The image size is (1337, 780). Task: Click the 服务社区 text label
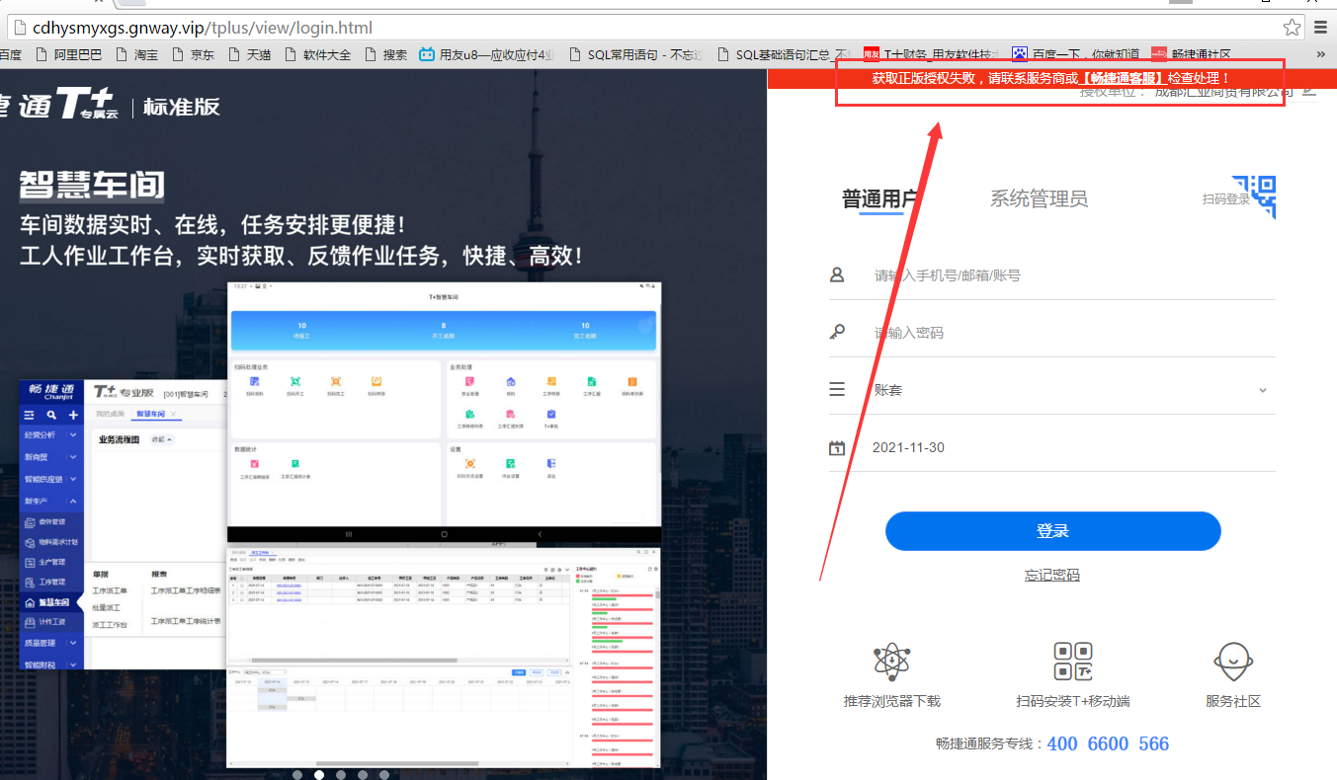click(x=1233, y=701)
